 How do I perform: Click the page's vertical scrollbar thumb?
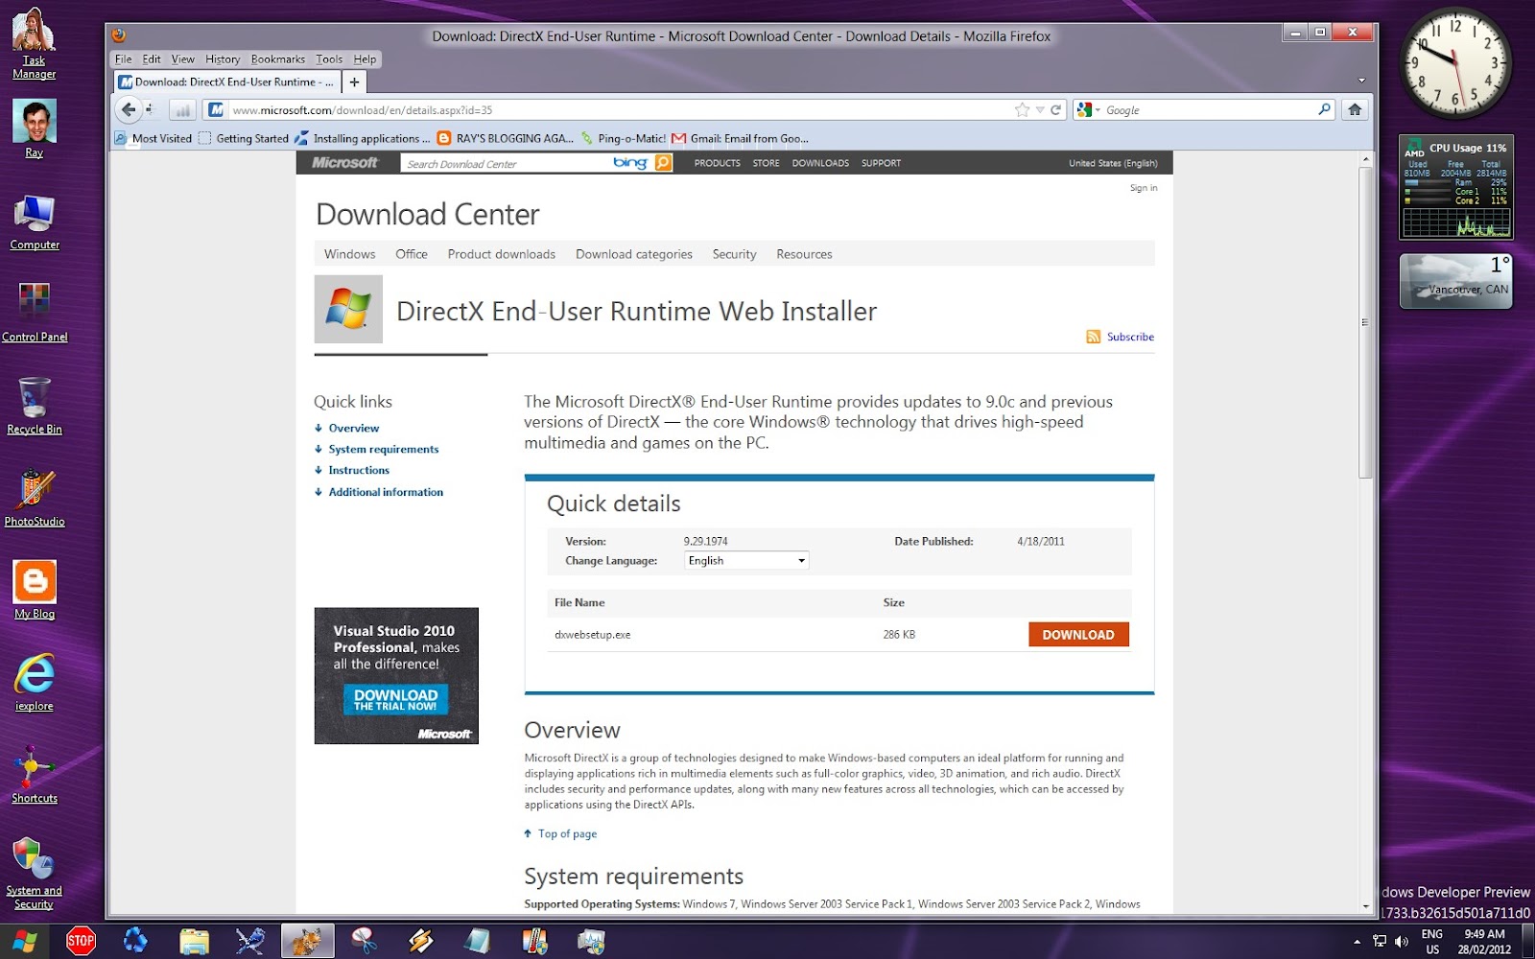tap(1365, 322)
